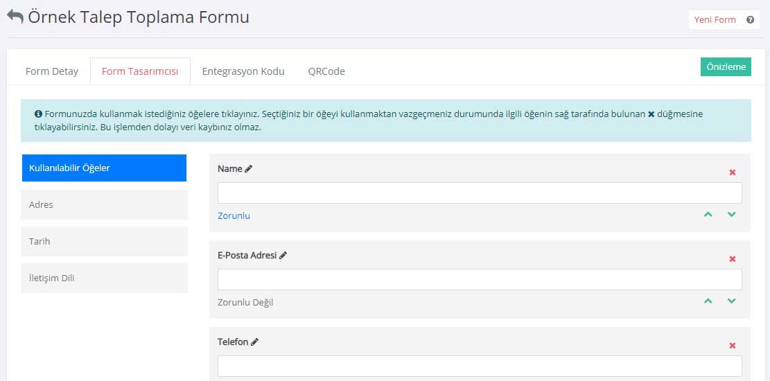Remove the Name field with the red X
This screenshot has width=770, height=381.
[732, 172]
